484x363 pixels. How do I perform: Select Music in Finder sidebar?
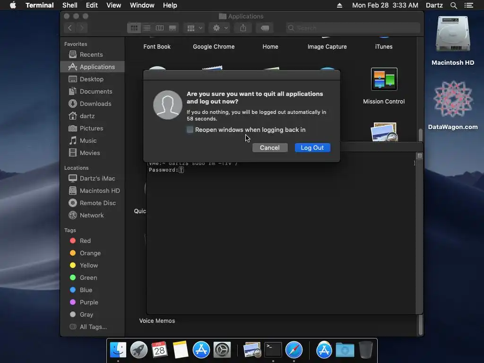92,141
